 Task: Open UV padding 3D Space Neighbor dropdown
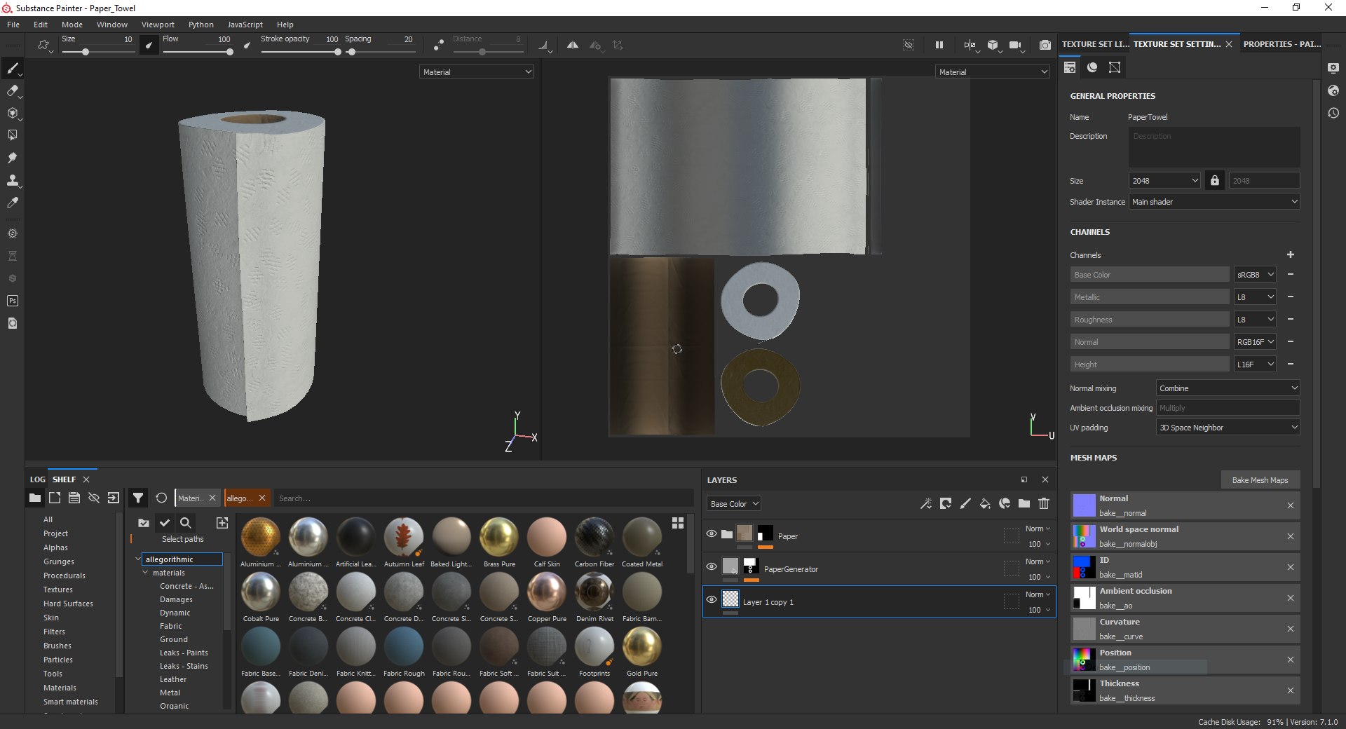click(1228, 427)
